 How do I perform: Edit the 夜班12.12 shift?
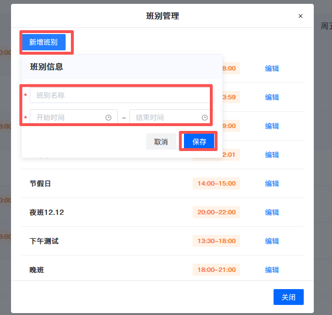pyautogui.click(x=272, y=212)
